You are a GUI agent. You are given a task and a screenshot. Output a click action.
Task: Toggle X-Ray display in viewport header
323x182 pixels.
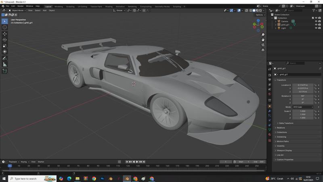pyautogui.click(x=247, y=11)
